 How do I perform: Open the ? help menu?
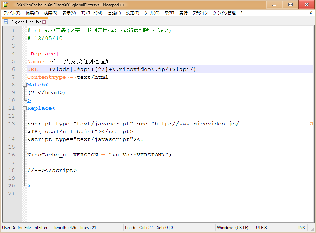coord(241,13)
